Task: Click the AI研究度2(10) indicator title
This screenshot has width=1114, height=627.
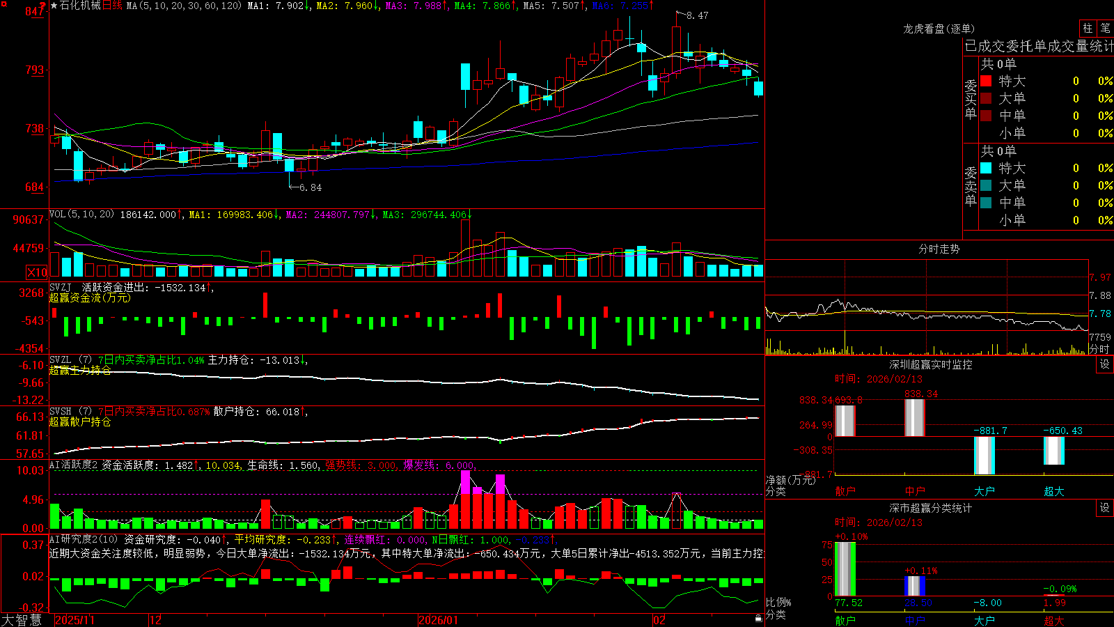Action: [84, 539]
